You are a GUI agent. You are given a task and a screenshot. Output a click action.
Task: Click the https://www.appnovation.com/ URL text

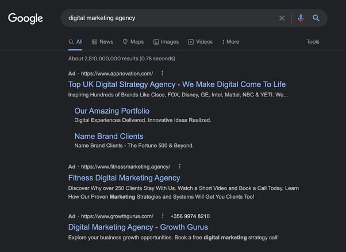point(117,73)
